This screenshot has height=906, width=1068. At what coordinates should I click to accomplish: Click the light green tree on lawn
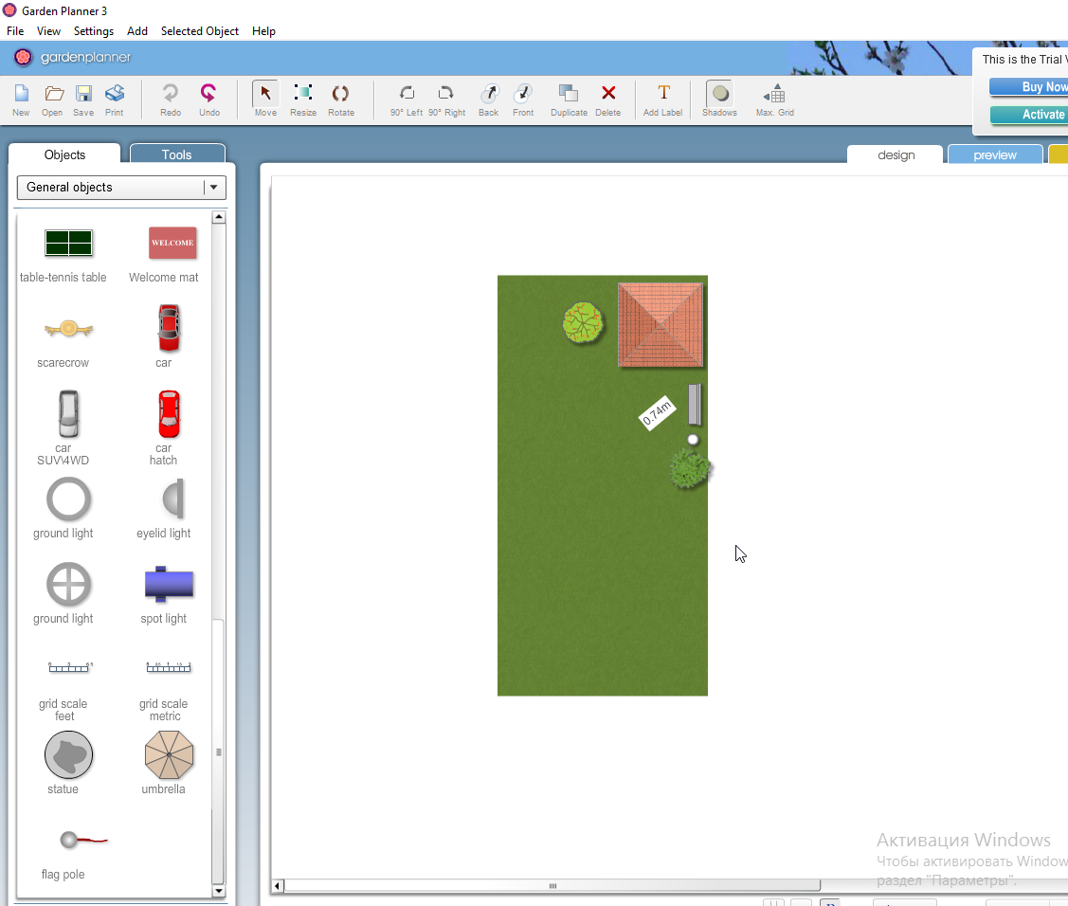583,322
